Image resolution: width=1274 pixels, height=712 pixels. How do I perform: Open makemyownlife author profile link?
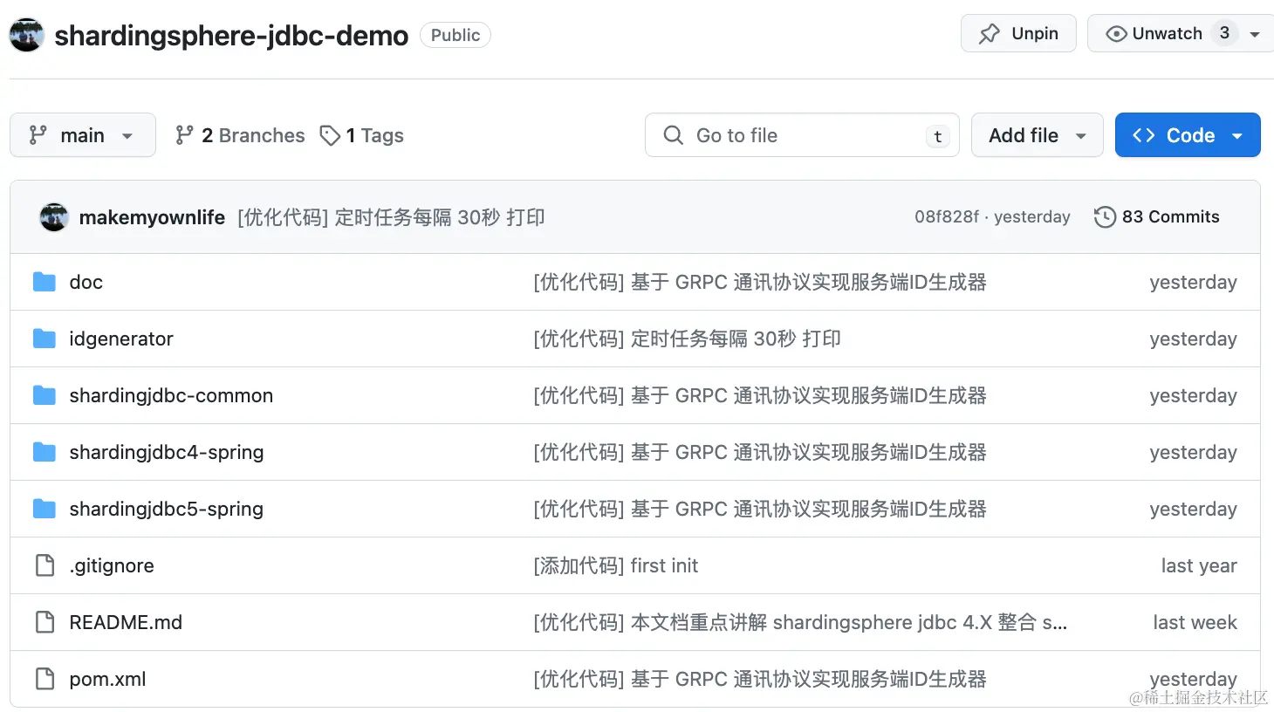tap(152, 217)
